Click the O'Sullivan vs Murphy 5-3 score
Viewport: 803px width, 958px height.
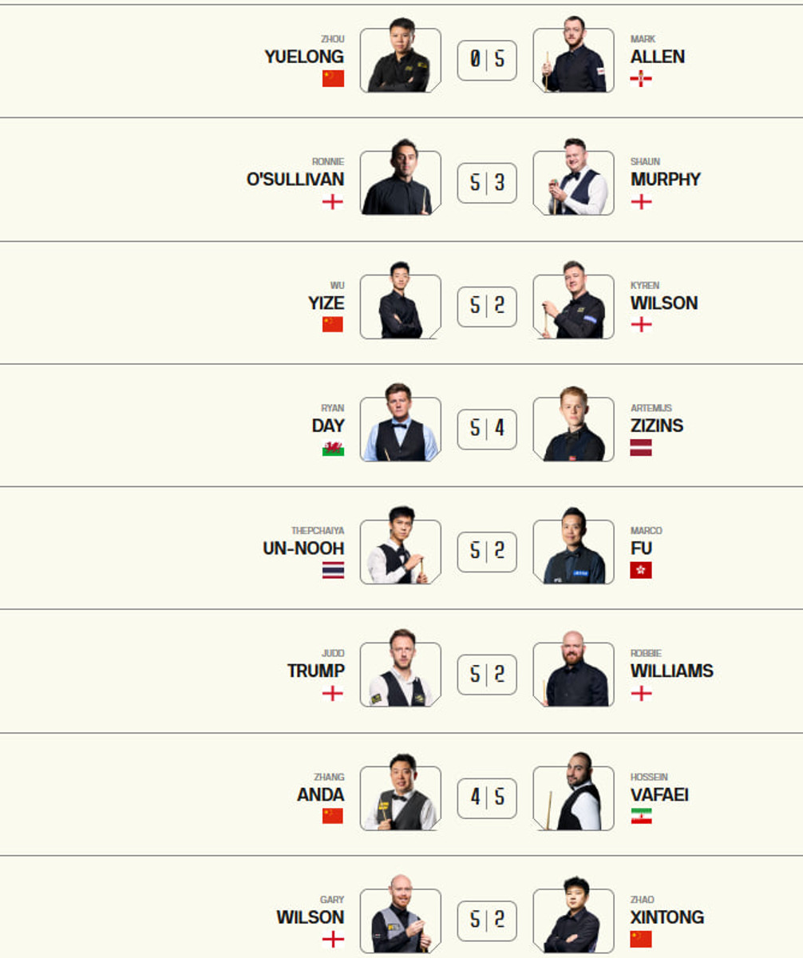click(x=487, y=184)
